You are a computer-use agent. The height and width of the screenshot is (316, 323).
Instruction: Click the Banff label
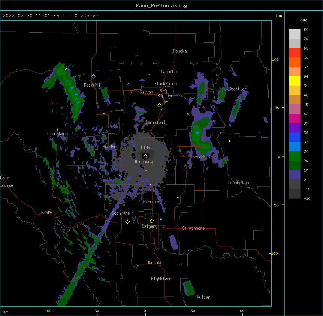tap(46, 213)
